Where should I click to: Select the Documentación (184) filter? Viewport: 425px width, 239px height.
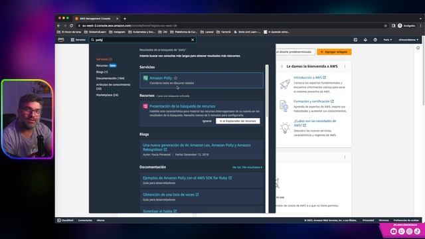pyautogui.click(x=110, y=78)
